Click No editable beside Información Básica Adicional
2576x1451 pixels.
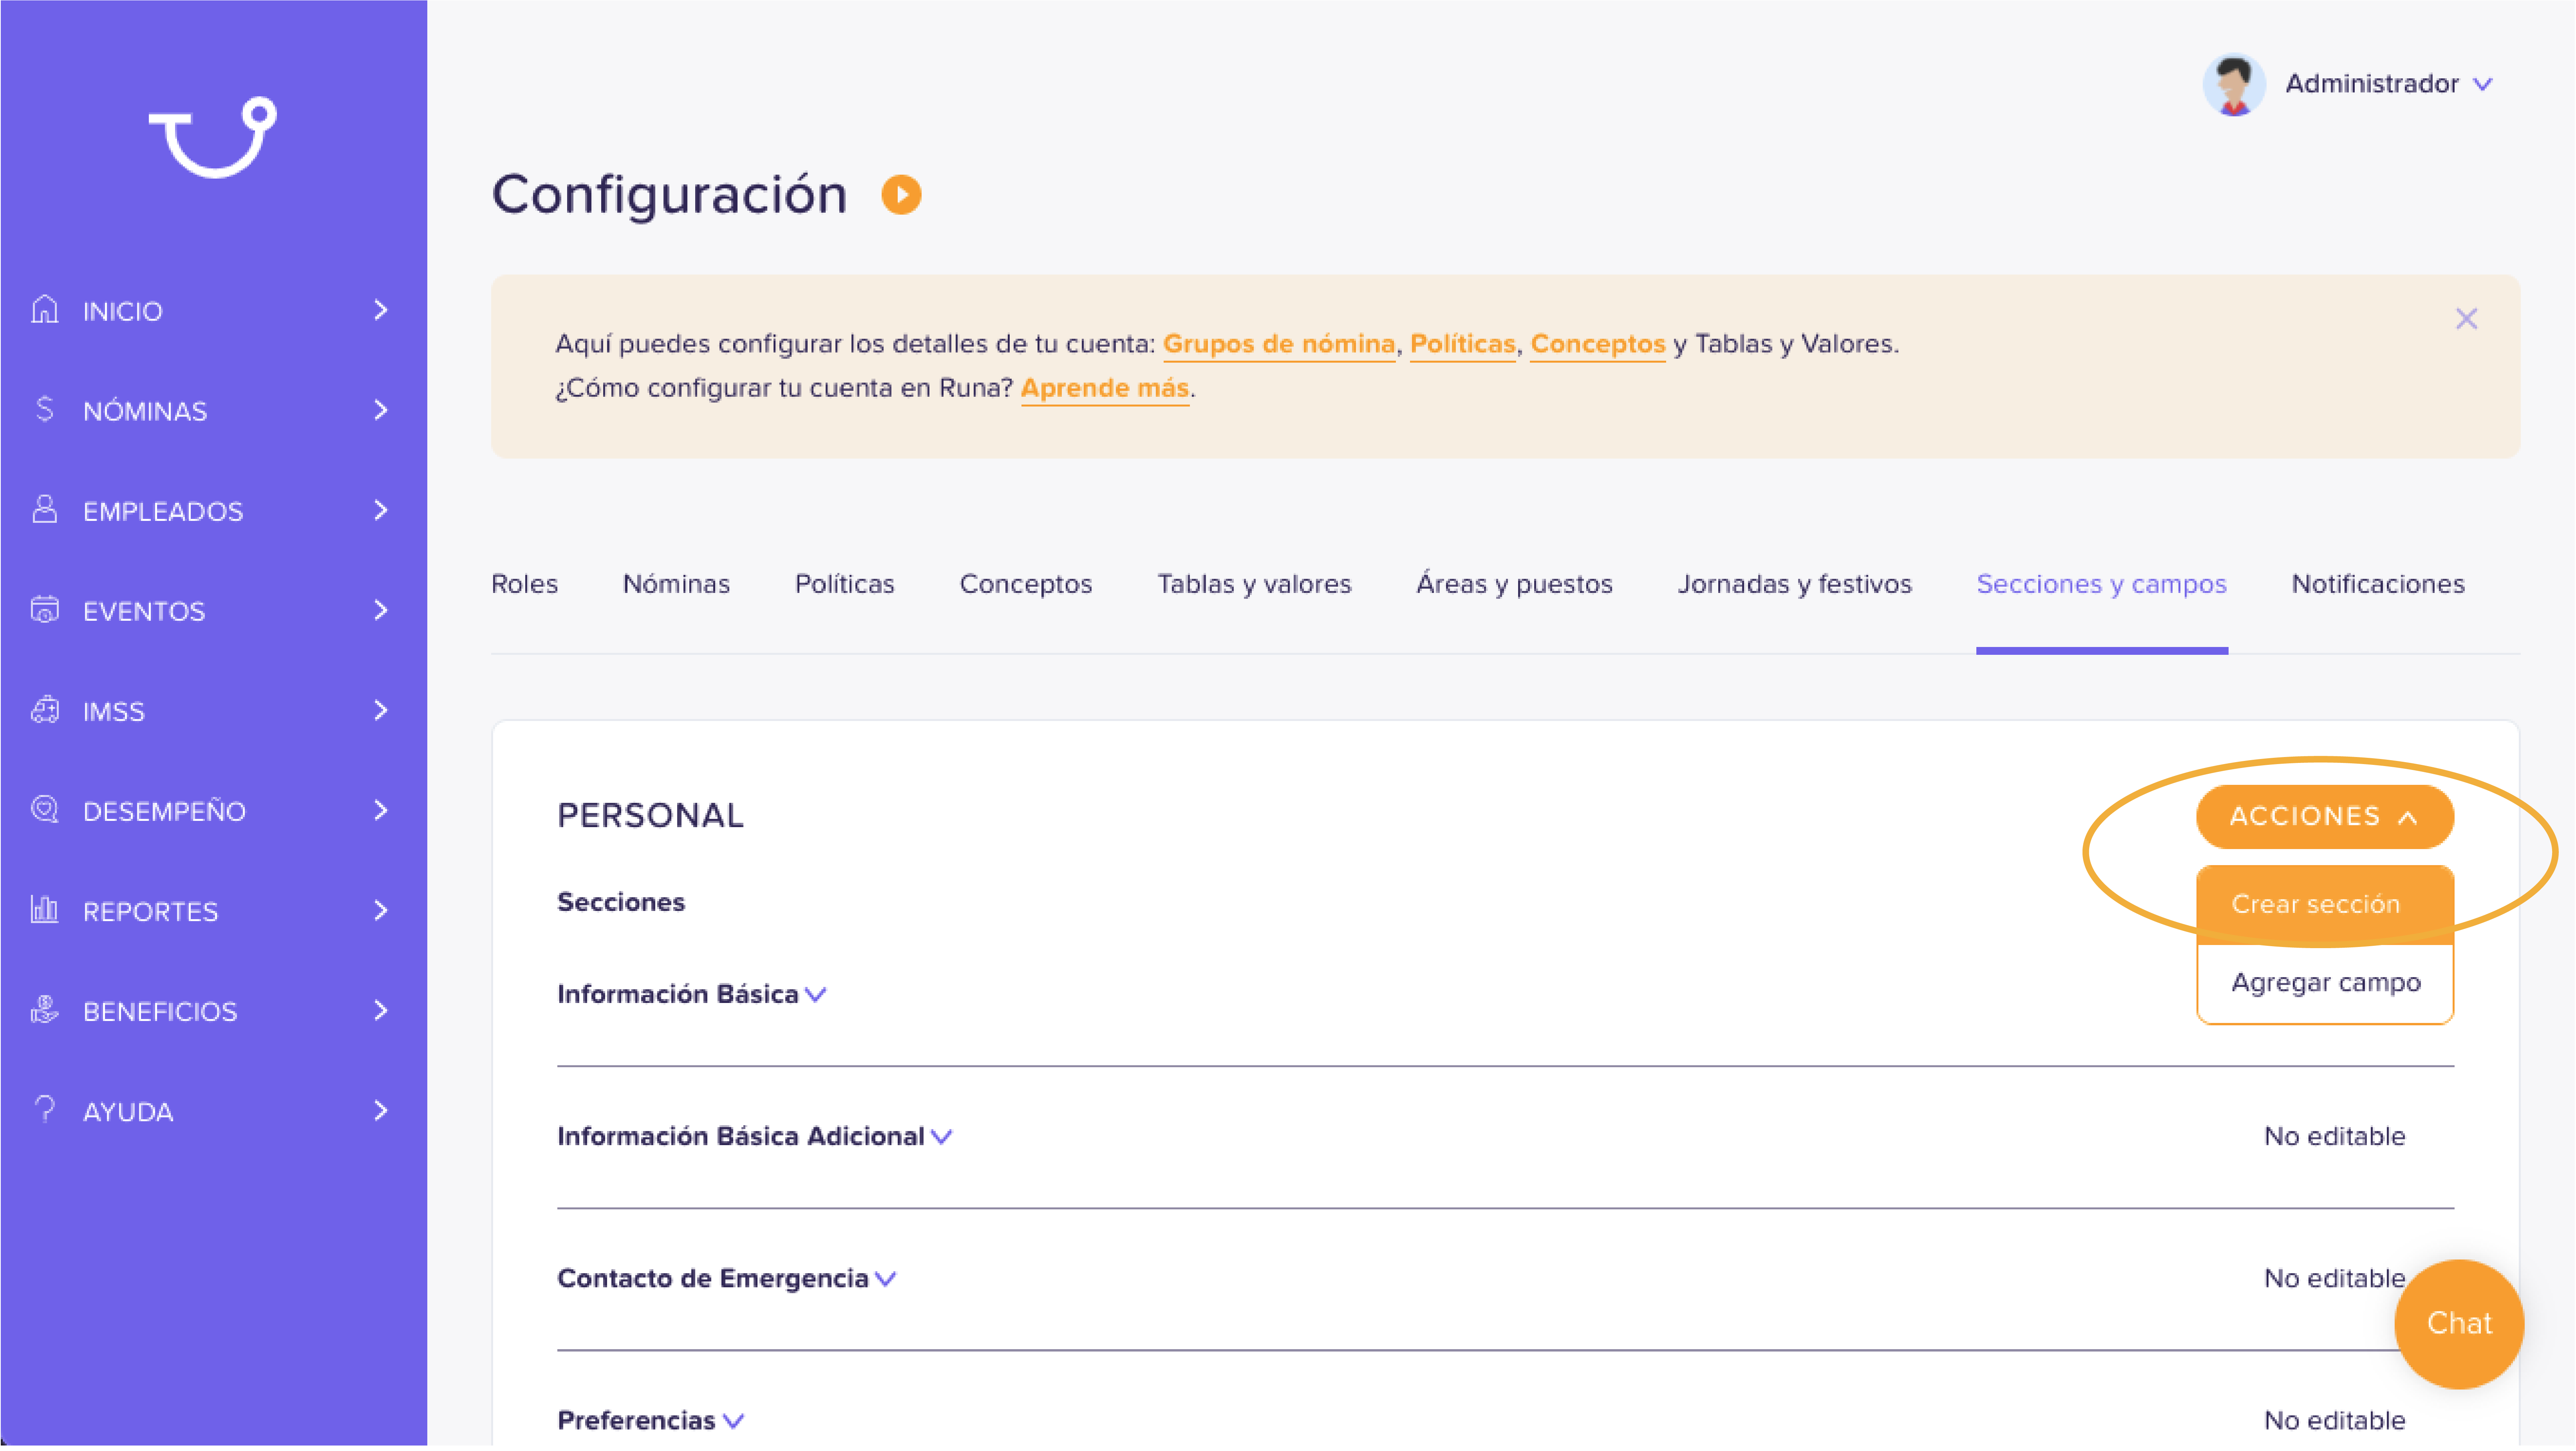tap(2335, 1136)
